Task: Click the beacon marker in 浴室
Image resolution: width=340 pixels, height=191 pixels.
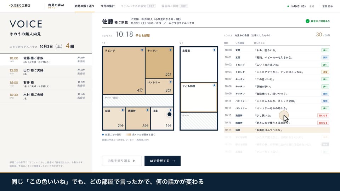Action: point(170,110)
